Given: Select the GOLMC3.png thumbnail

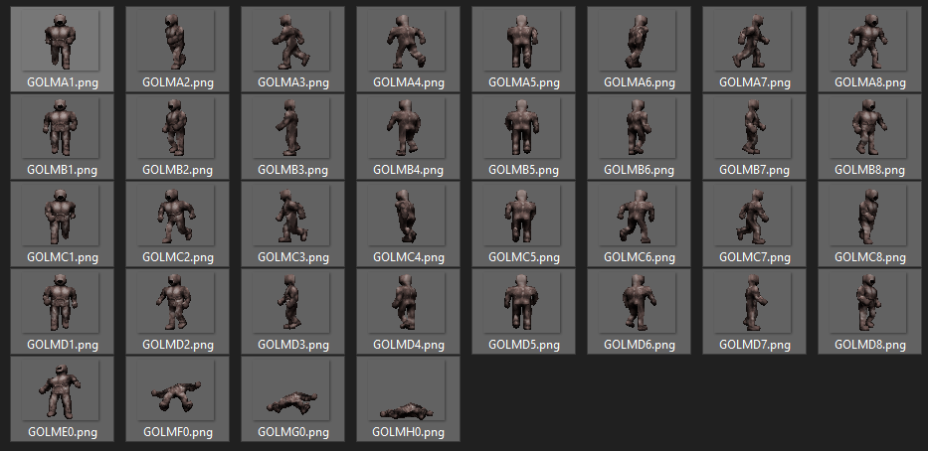Looking at the screenshot, I should point(291,216).
